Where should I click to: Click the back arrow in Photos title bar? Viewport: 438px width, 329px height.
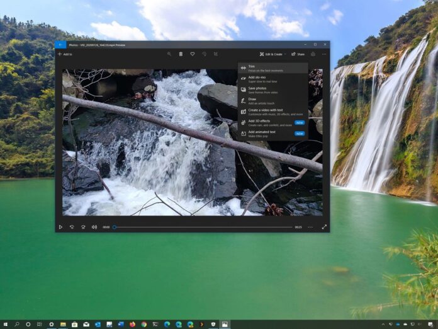tap(60, 45)
